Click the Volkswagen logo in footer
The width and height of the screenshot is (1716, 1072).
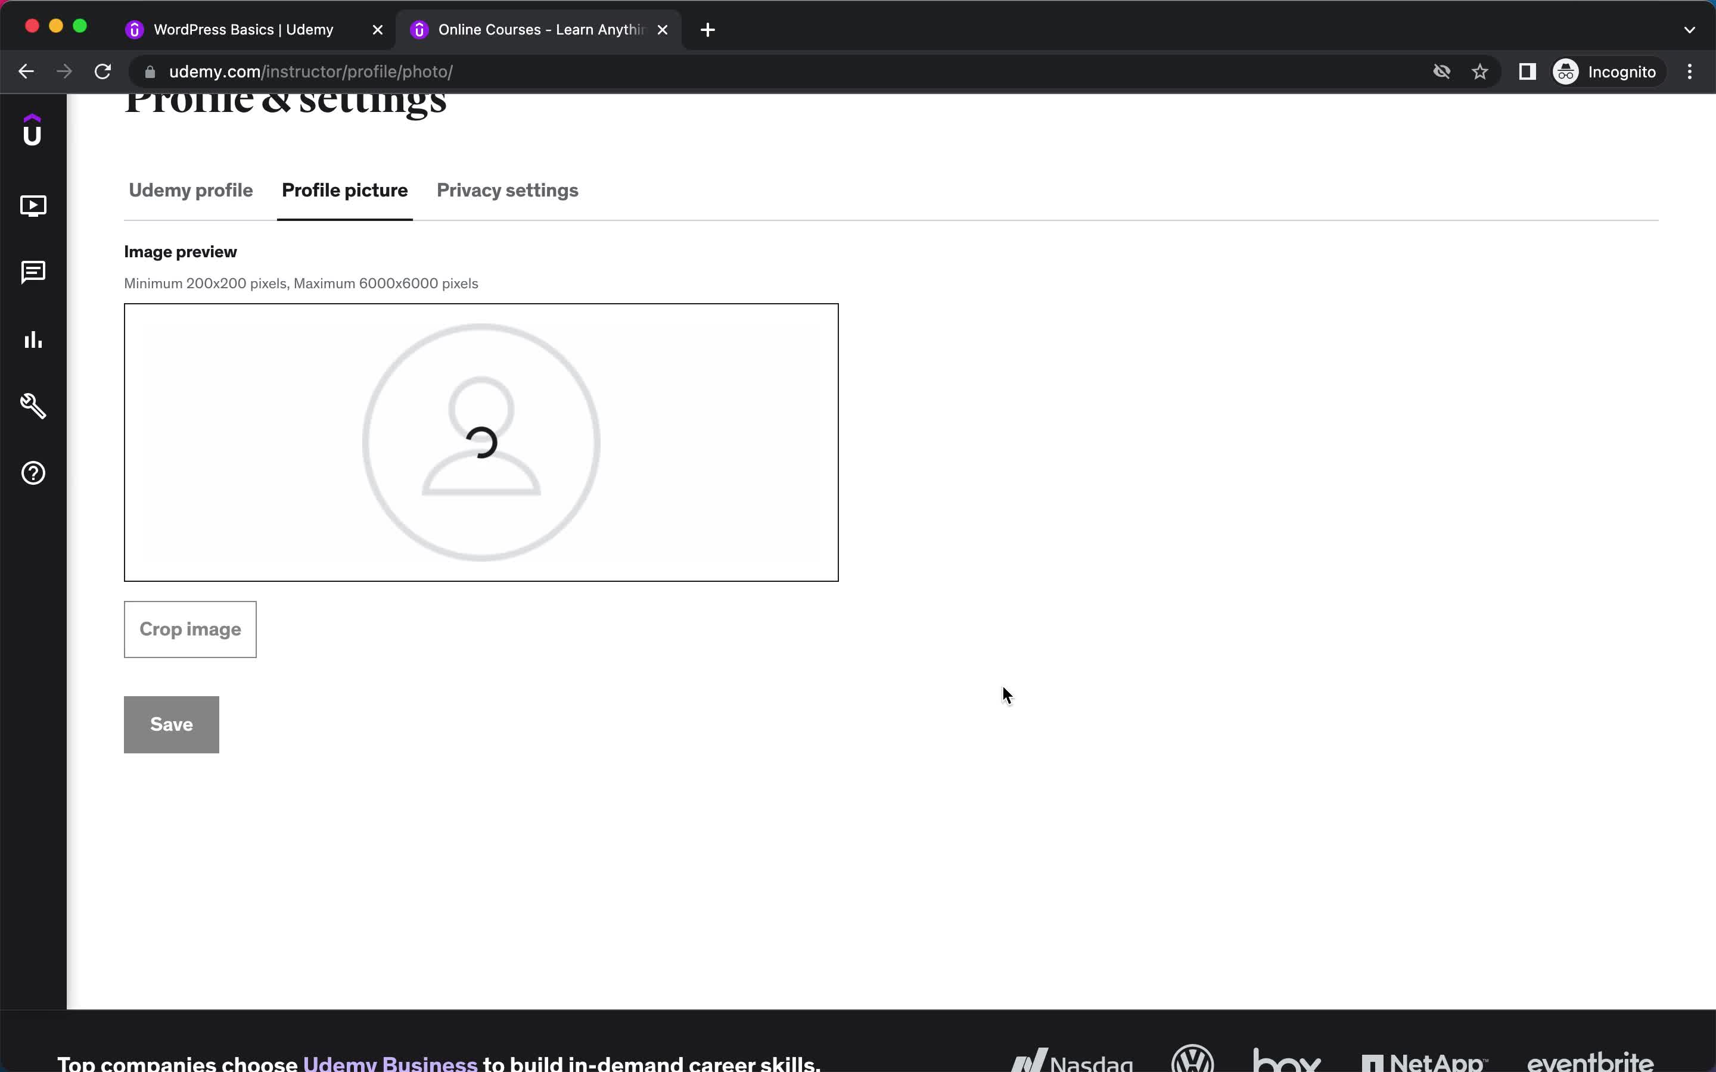coord(1193,1058)
